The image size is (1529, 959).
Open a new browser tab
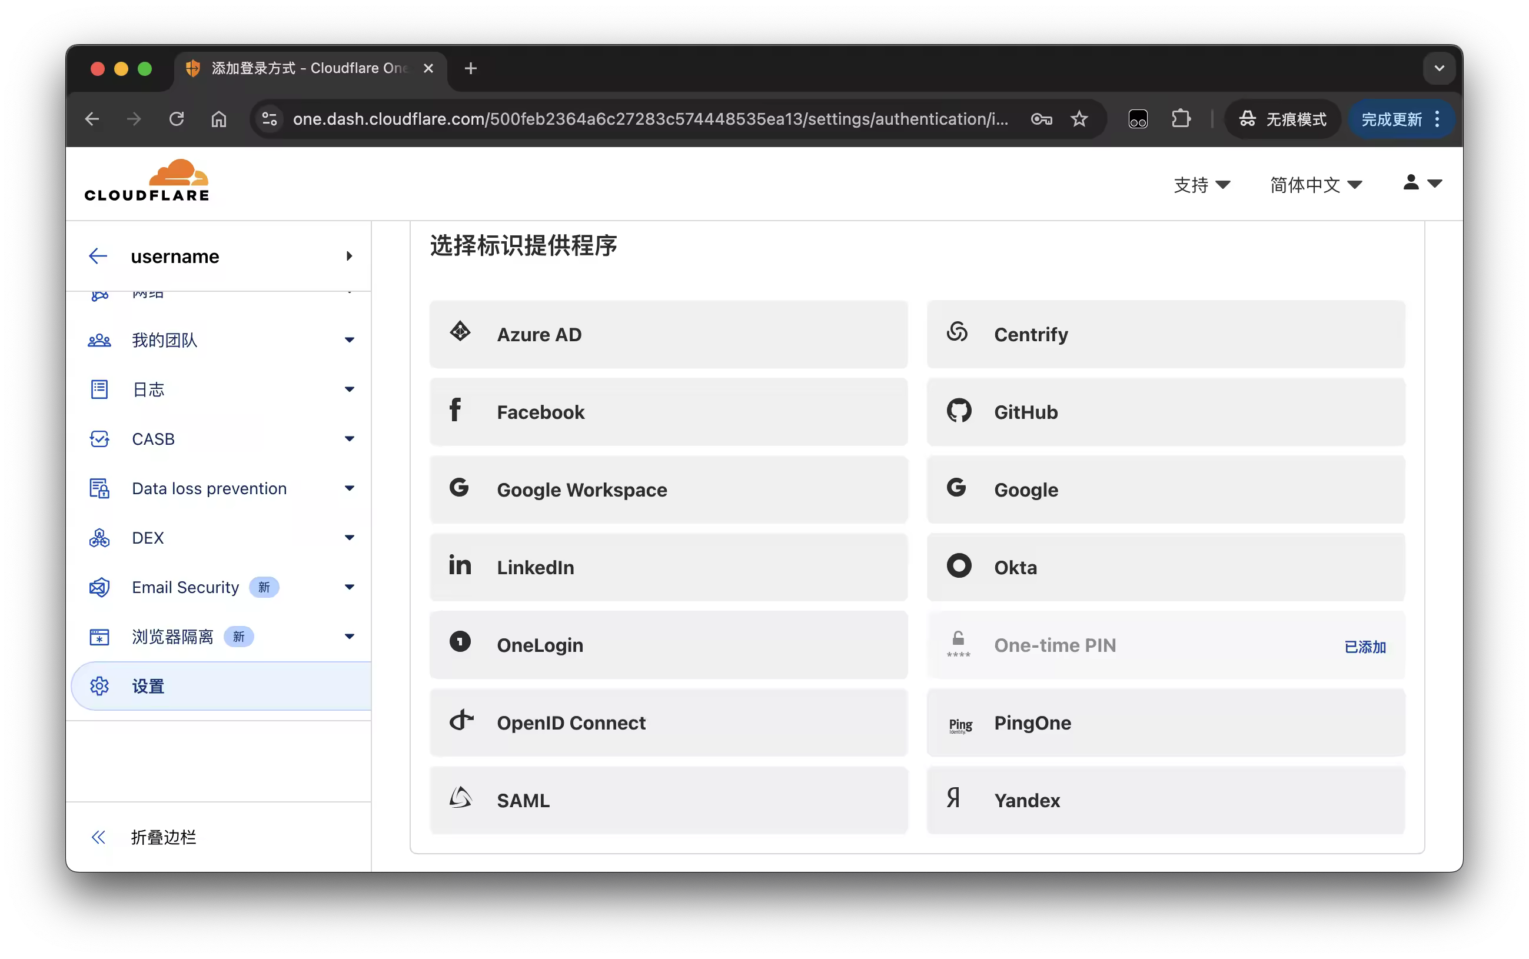coord(470,68)
